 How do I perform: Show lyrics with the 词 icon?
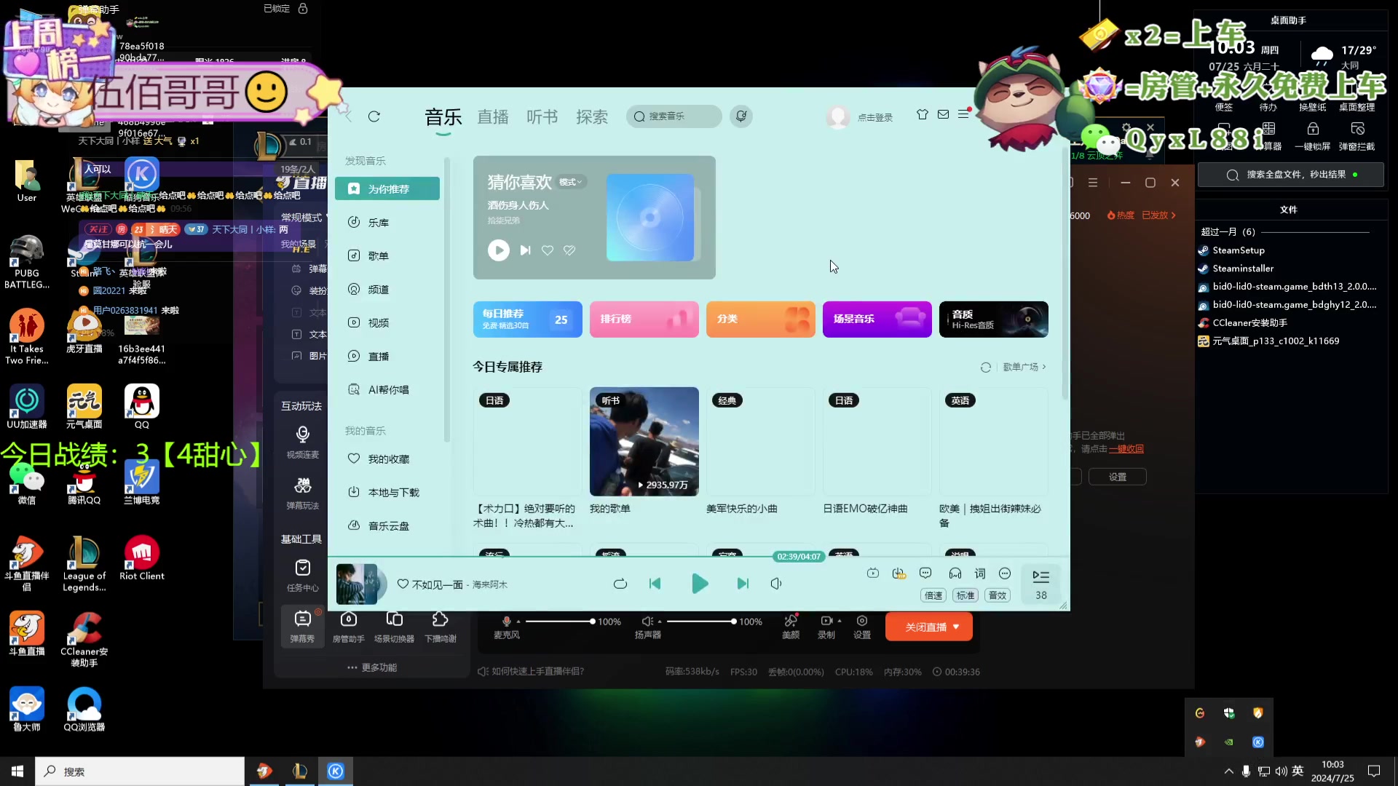coord(979,573)
